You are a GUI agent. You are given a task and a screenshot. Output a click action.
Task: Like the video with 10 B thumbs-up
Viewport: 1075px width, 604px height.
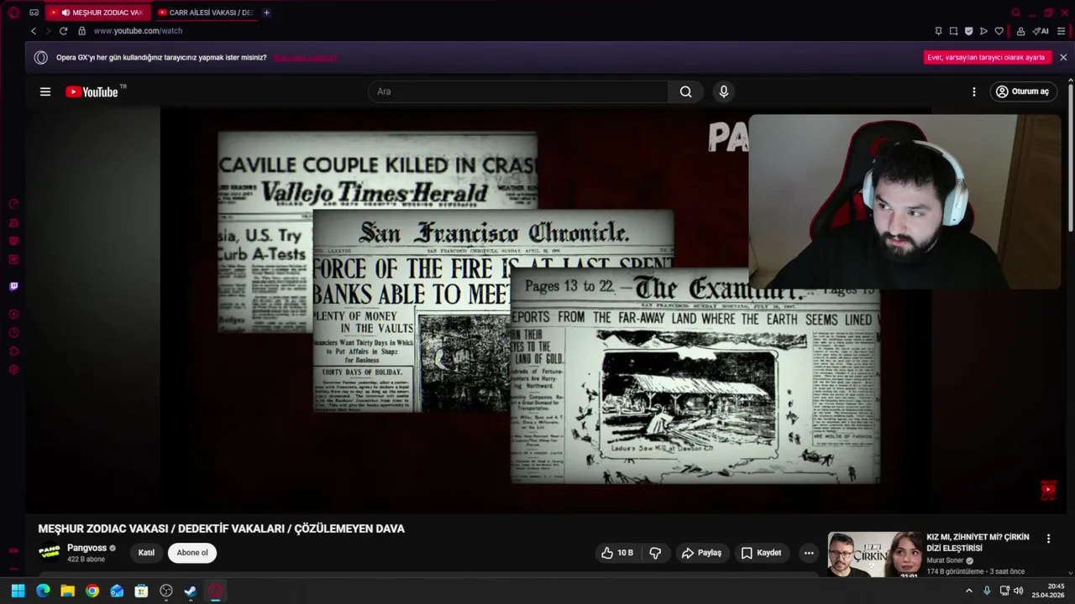(x=617, y=553)
